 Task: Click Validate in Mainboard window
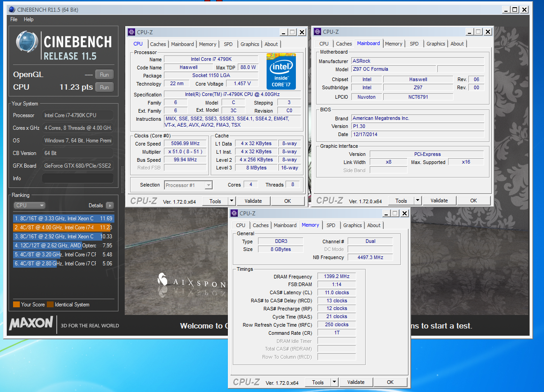point(439,201)
